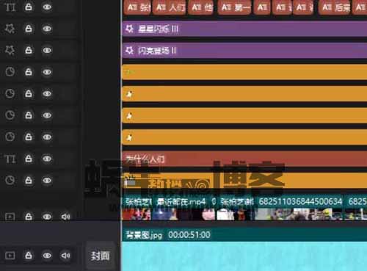Lock the 为什么人们 text track

coord(29,159)
